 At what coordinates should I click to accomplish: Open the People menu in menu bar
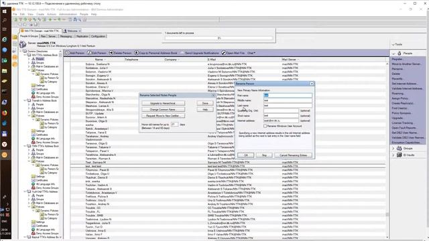(84, 14)
